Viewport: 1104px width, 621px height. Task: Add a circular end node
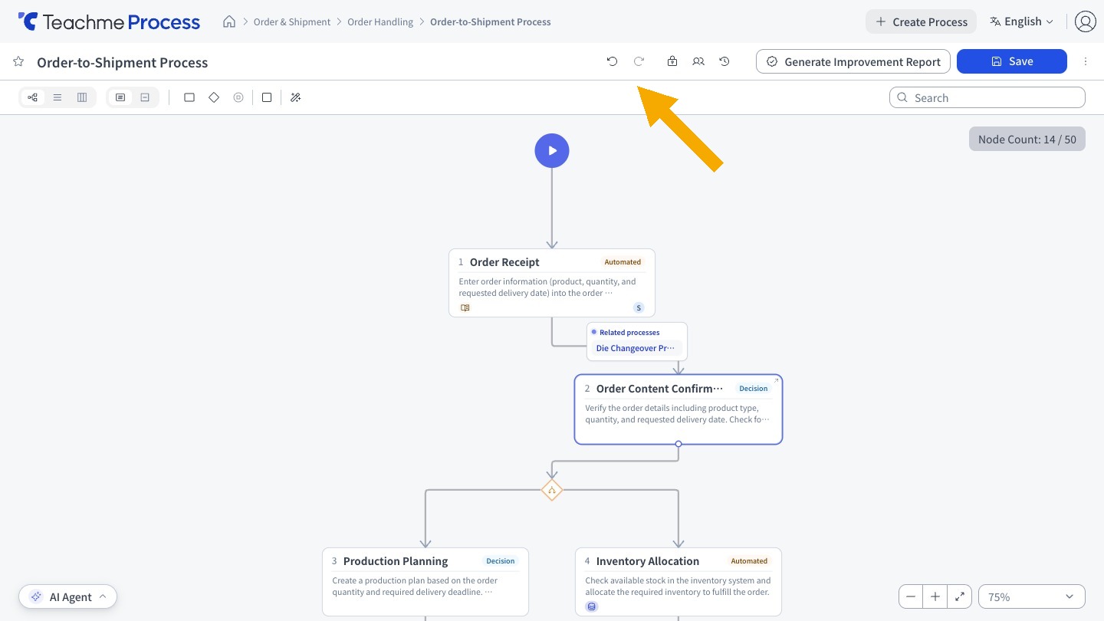click(x=238, y=97)
